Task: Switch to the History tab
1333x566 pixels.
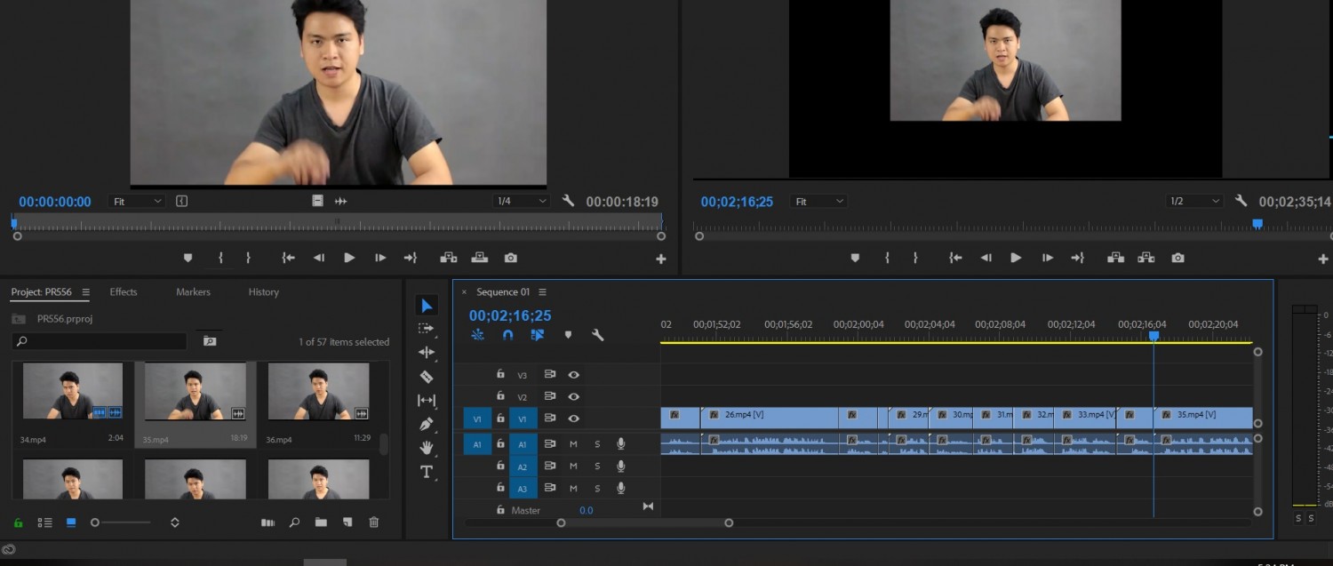Action: point(263,291)
